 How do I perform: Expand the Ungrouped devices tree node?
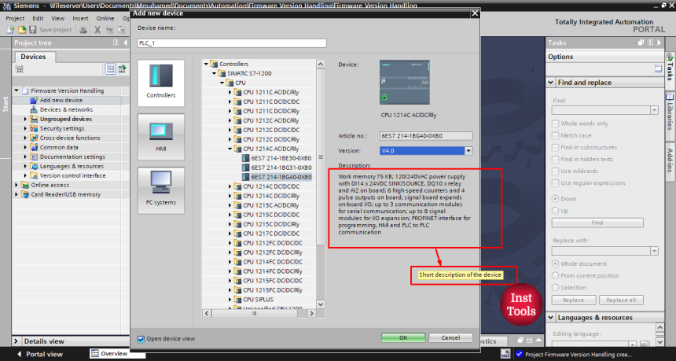coord(25,119)
